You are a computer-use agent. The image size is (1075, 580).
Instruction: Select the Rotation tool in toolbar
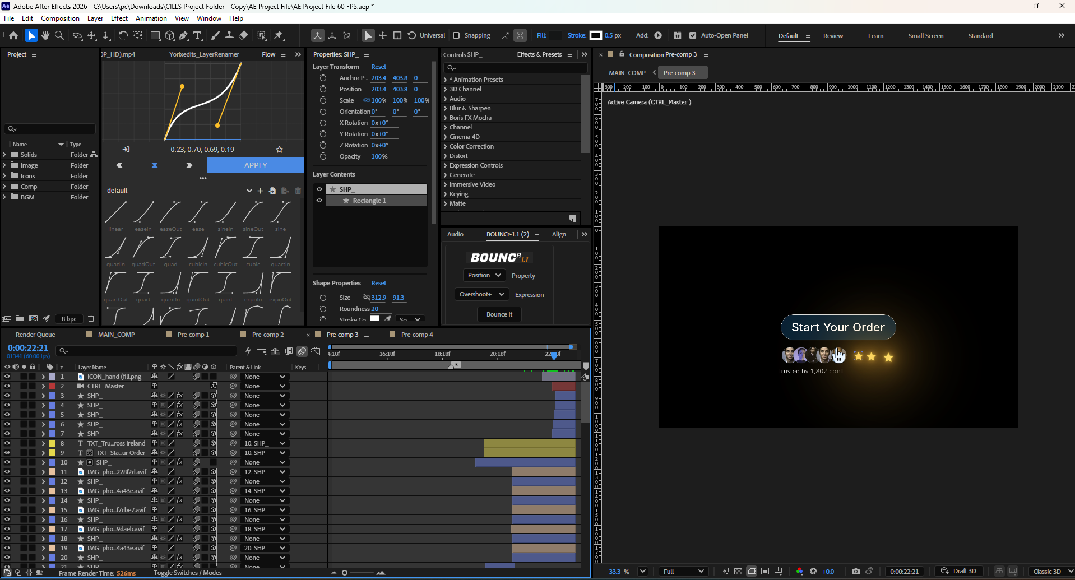(x=123, y=35)
